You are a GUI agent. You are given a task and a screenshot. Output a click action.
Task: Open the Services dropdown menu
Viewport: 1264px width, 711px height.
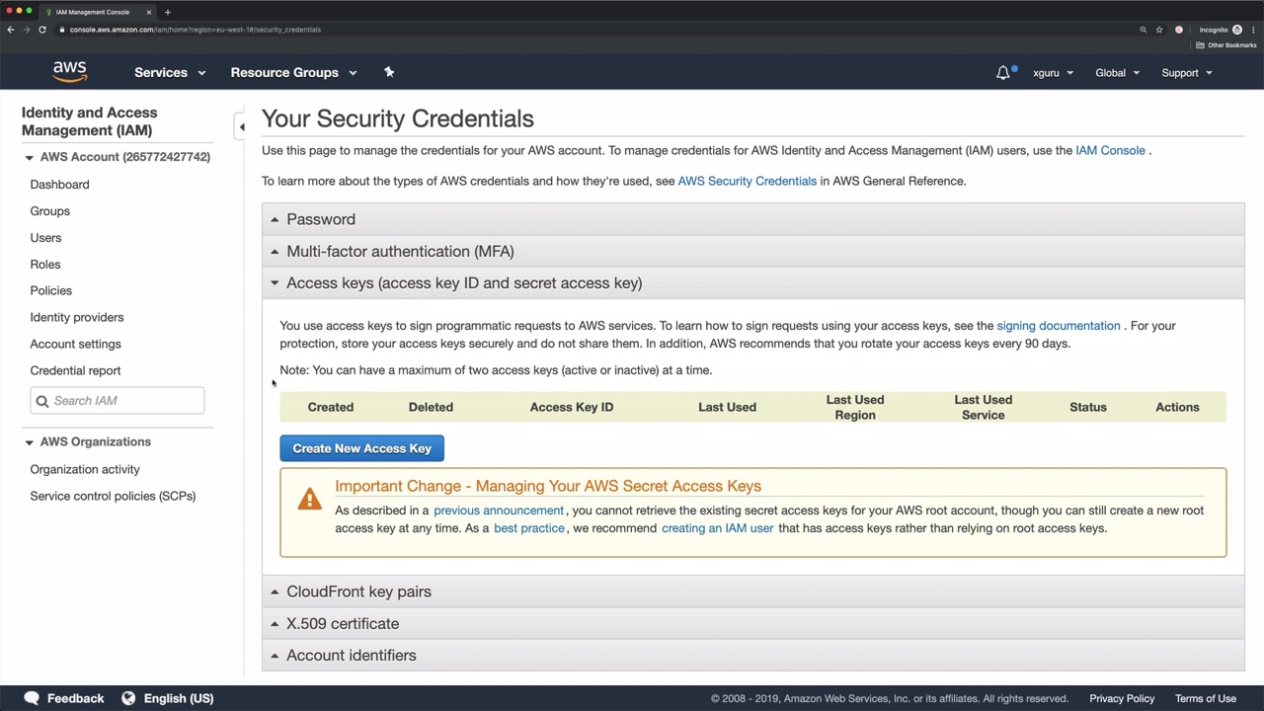[x=169, y=72]
